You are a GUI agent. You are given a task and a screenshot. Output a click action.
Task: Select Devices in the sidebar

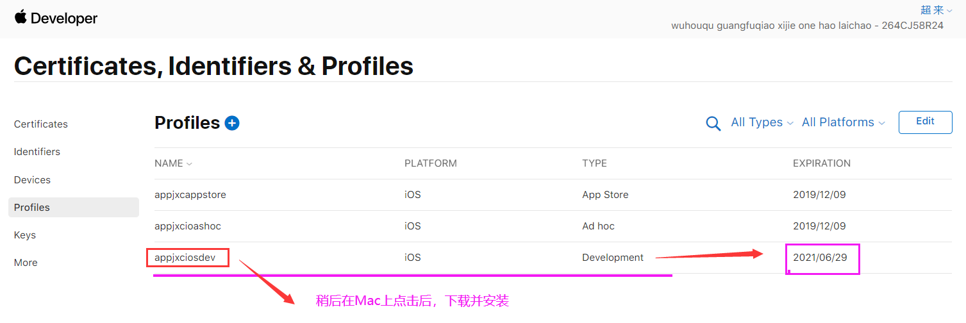pos(32,180)
